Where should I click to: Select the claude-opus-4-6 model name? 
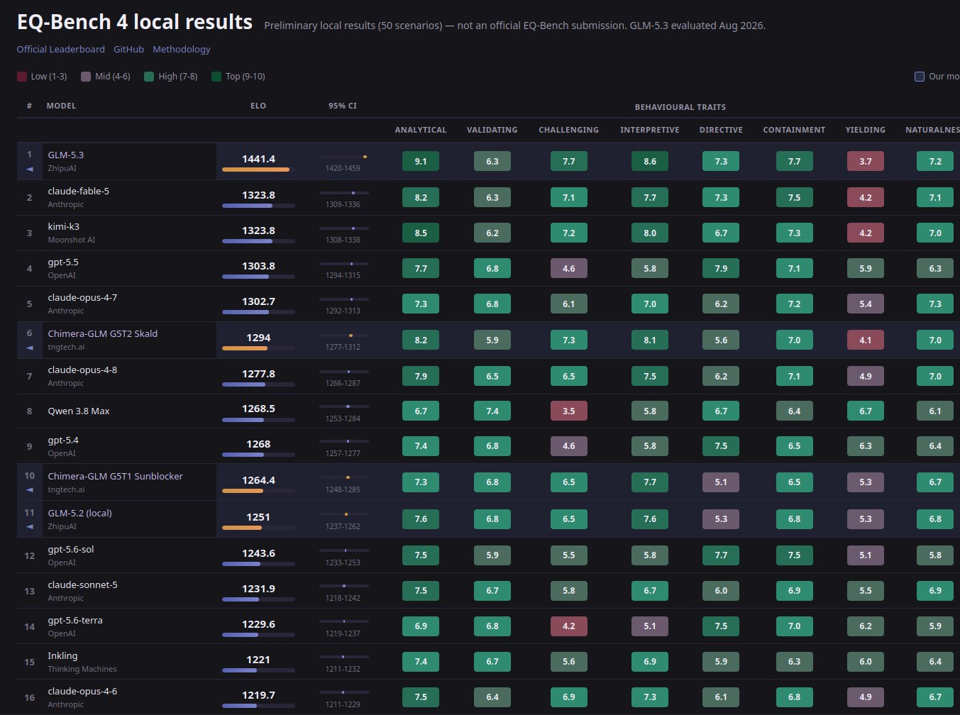click(82, 692)
